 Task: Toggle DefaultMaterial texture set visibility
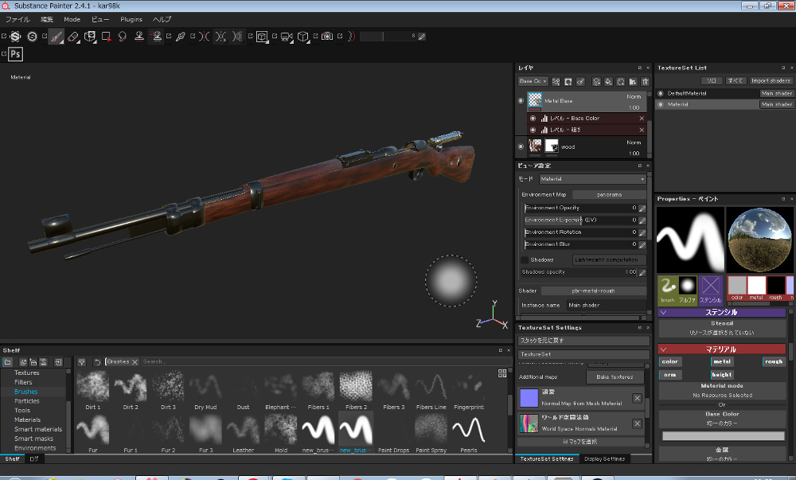[661, 93]
